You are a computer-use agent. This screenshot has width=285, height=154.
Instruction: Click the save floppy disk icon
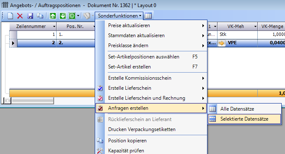30,16
